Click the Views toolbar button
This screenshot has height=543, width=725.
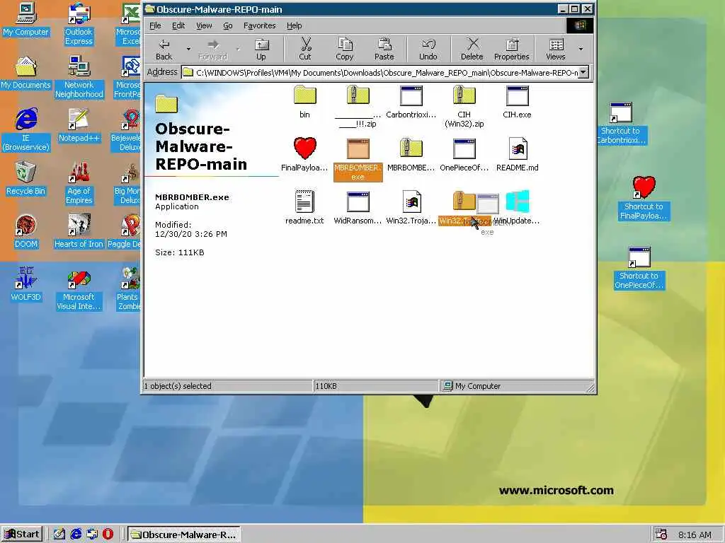(556, 49)
